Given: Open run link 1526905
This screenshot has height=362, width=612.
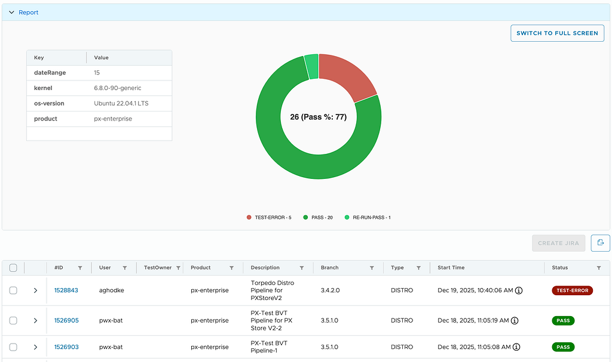Looking at the screenshot, I should click(x=66, y=320).
